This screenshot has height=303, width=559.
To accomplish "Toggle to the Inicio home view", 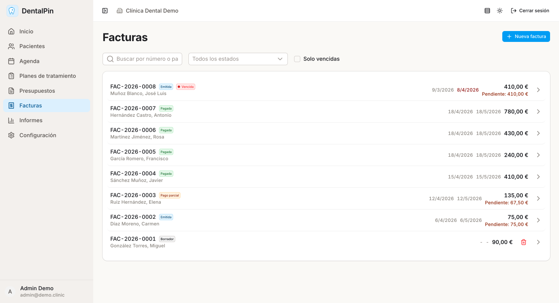I will [25, 31].
